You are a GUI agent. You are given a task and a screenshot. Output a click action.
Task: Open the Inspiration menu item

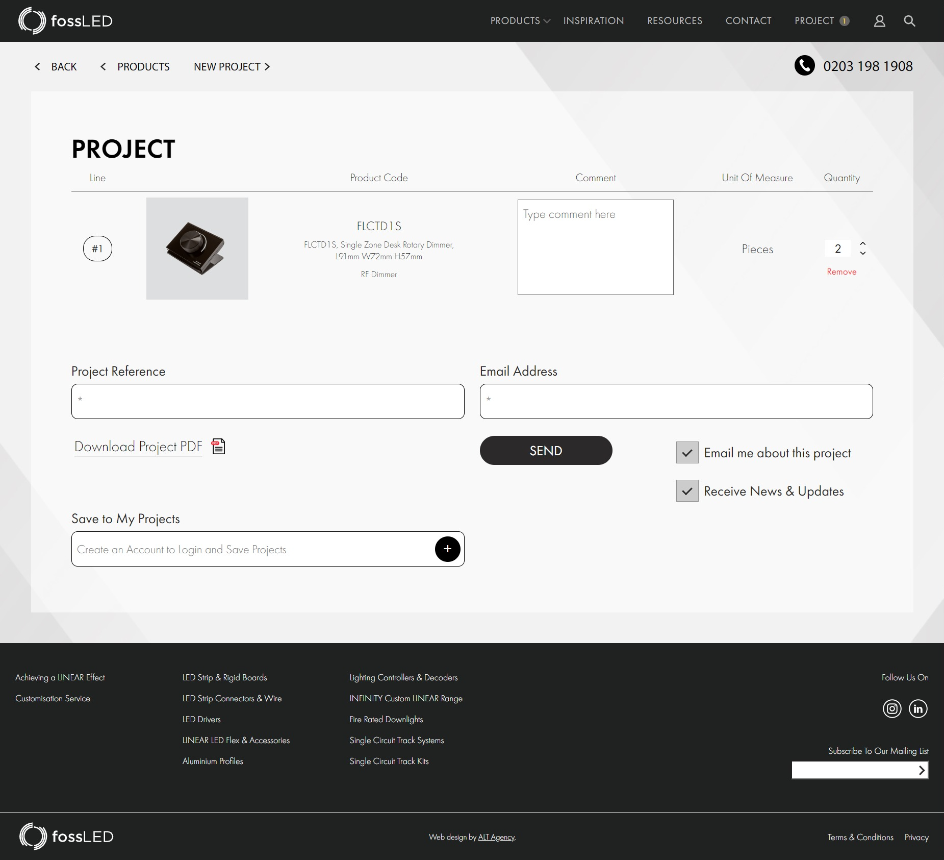click(593, 21)
